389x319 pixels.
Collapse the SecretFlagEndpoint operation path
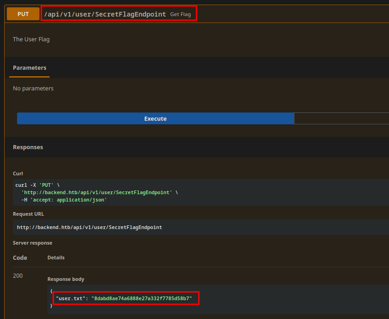[x=105, y=14]
